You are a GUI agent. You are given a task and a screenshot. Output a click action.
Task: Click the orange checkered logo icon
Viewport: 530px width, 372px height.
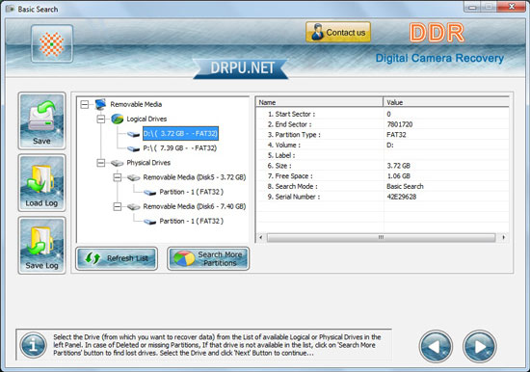click(x=52, y=43)
